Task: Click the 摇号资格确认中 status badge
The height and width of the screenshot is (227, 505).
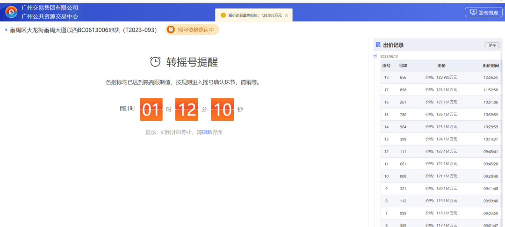Action: [192, 29]
